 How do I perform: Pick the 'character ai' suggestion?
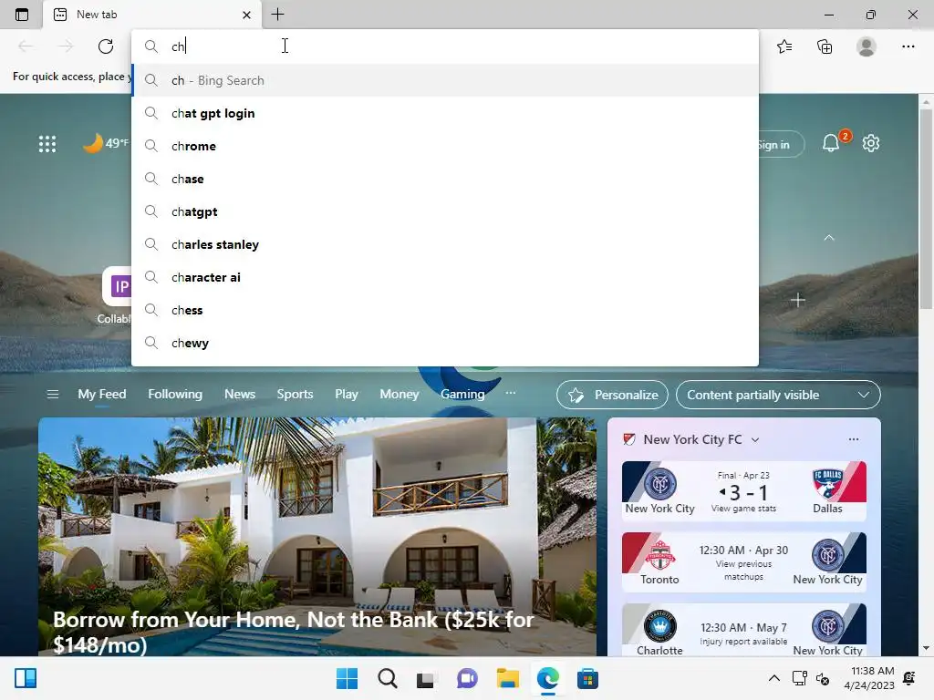tap(444, 277)
